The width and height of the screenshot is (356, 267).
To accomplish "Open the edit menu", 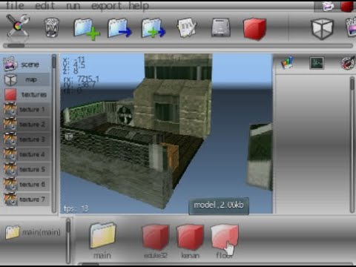I will (44, 5).
